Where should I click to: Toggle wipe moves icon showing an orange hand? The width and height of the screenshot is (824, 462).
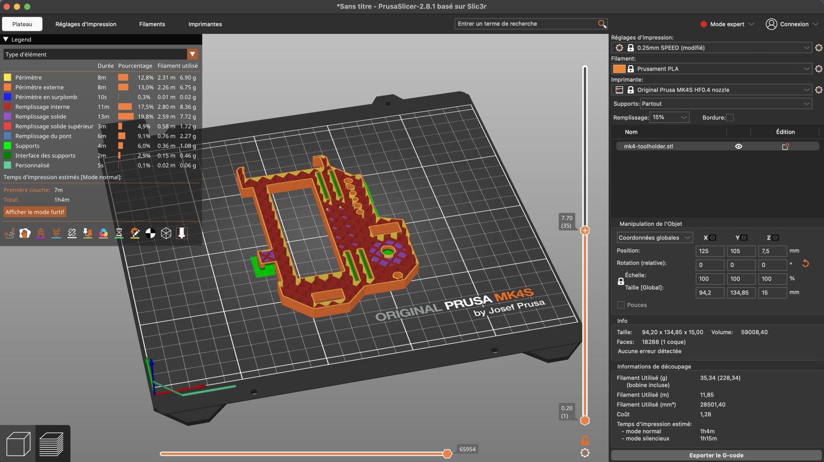click(x=25, y=234)
